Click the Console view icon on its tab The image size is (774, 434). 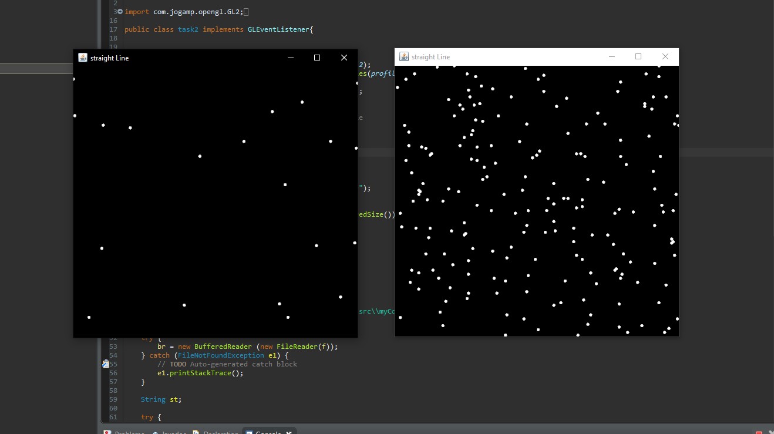[x=248, y=432]
